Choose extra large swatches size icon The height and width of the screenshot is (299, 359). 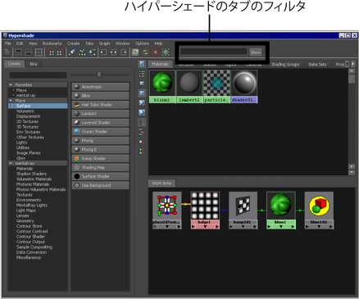(142, 112)
